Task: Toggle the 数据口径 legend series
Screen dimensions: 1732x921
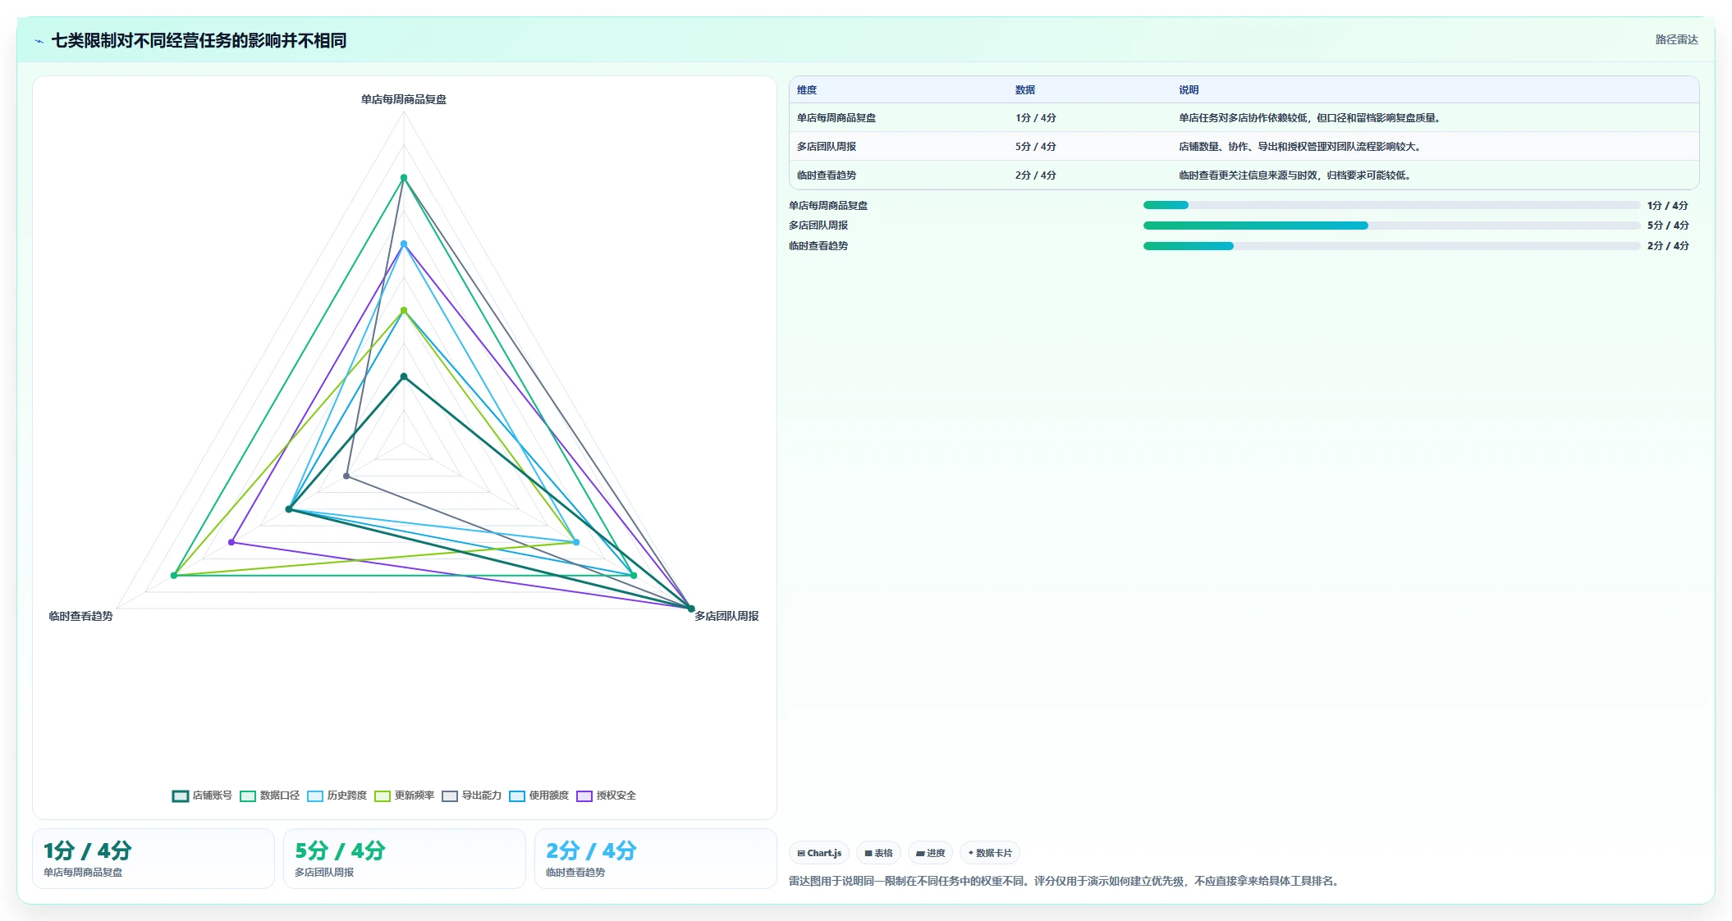Action: [x=269, y=796]
